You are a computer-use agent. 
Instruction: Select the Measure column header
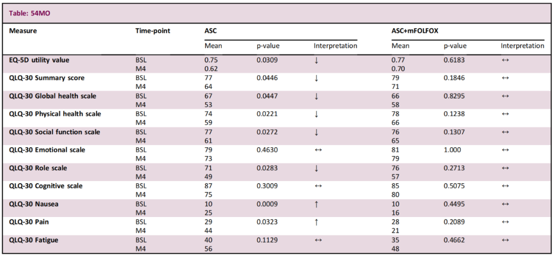[x=23, y=31]
